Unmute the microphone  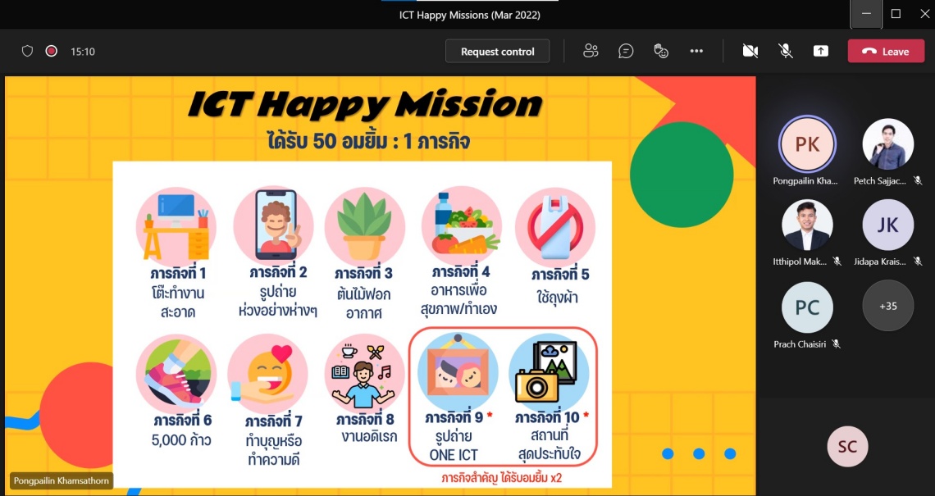coord(785,51)
